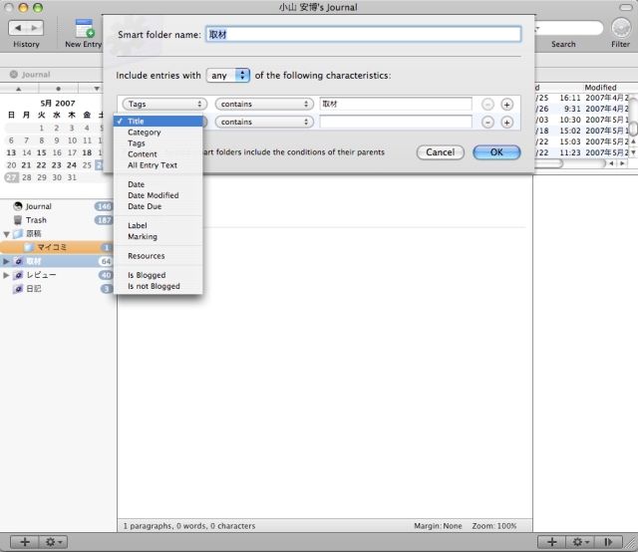Image resolution: width=638 pixels, height=552 pixels.
Task: Click the Cancel button
Action: pyautogui.click(x=441, y=152)
